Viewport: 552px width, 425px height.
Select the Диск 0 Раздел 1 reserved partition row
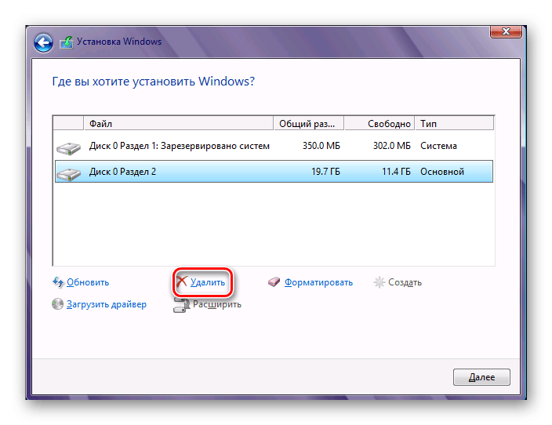(179, 146)
